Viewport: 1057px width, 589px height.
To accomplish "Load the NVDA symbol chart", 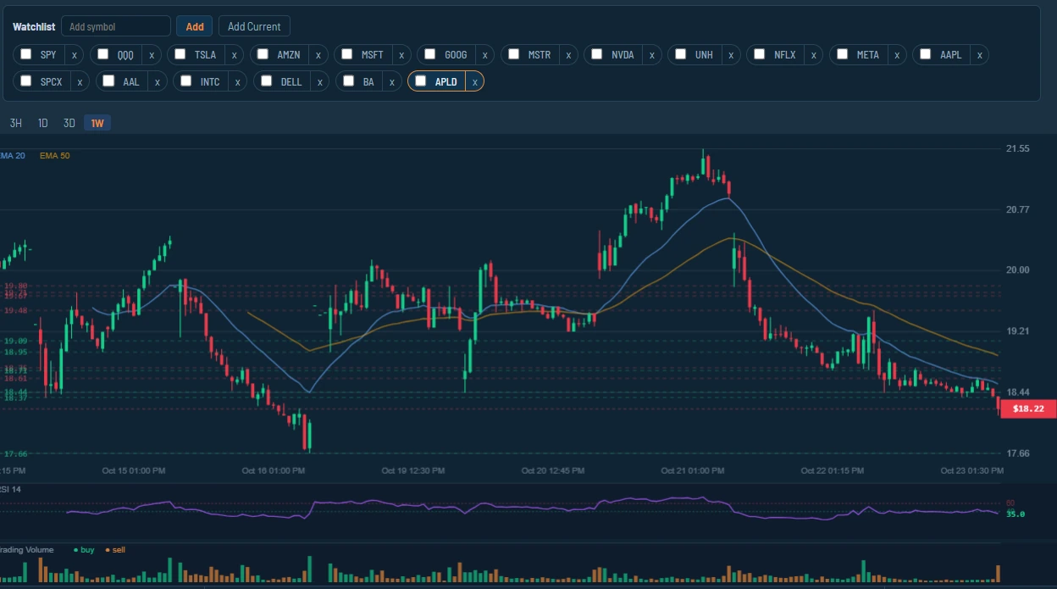I will (x=623, y=55).
